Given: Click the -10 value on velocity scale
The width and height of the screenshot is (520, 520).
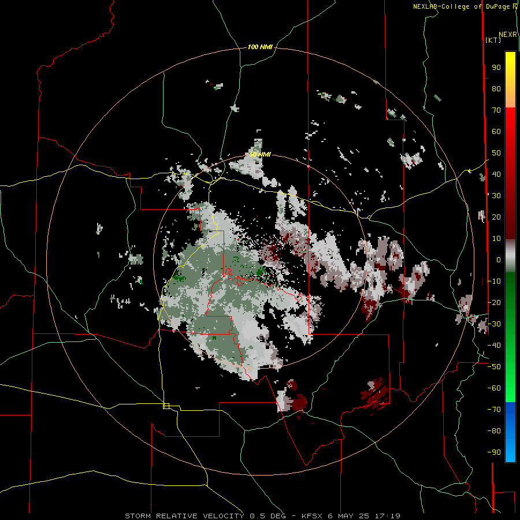Looking at the screenshot, I should [x=494, y=281].
